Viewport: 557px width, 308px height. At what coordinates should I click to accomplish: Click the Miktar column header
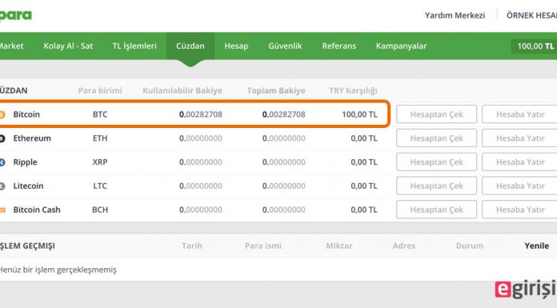339,246
